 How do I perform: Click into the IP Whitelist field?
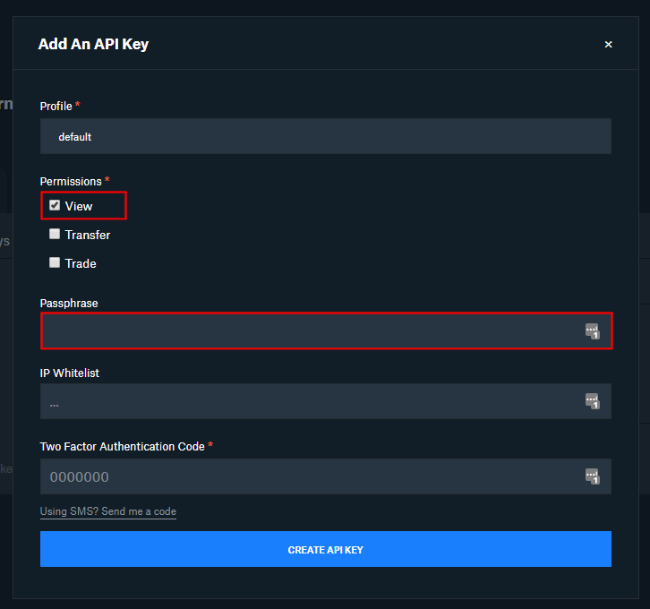tap(309, 402)
